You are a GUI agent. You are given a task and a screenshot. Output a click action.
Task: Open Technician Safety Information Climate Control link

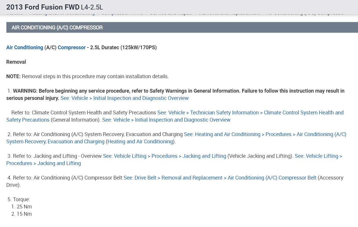pos(175,116)
